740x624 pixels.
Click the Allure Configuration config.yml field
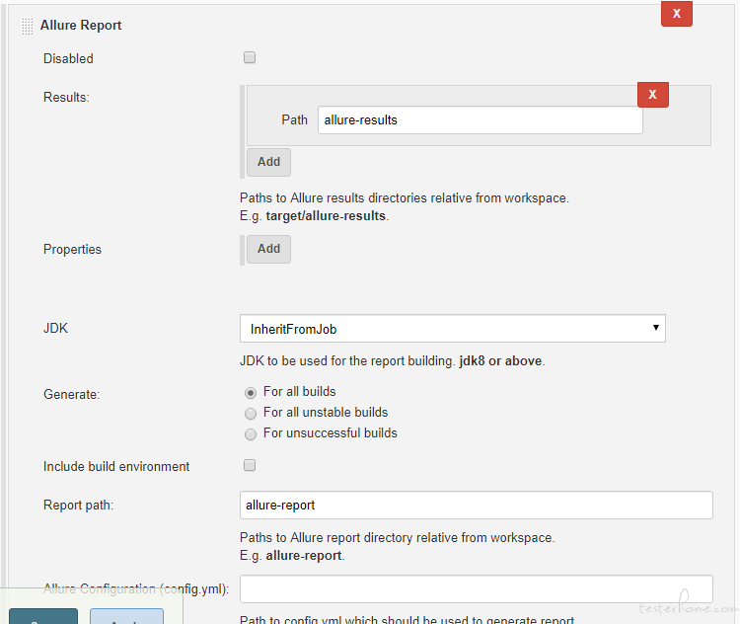[477, 588]
